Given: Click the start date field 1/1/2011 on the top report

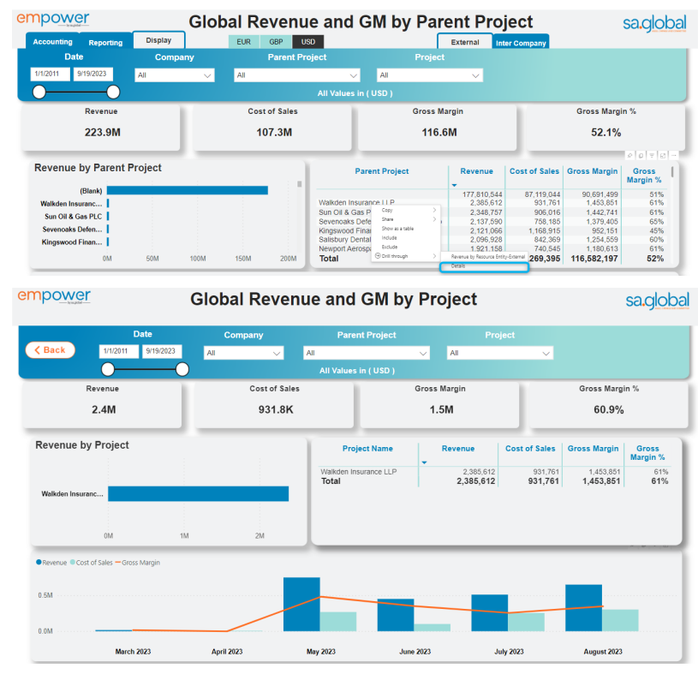Looking at the screenshot, I should 50,74.
